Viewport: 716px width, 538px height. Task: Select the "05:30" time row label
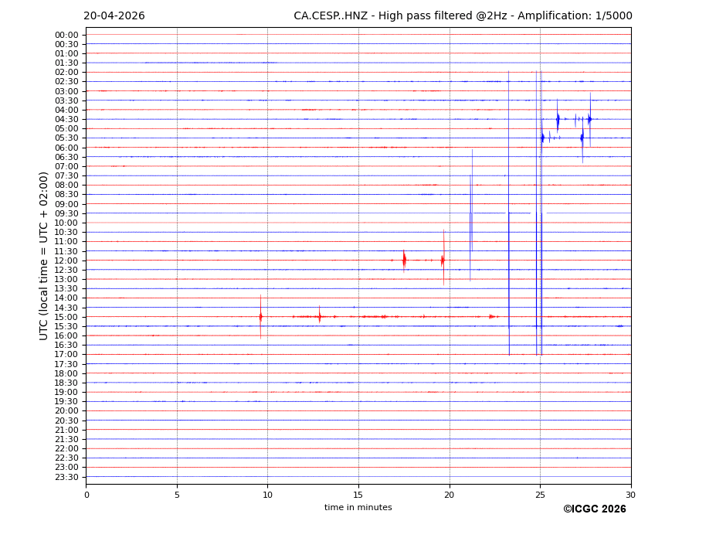[x=66, y=138]
